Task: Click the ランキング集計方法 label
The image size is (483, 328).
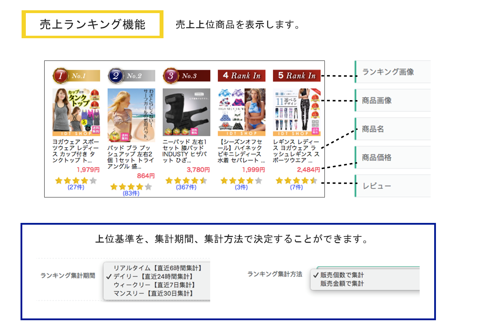Action: [275, 274]
